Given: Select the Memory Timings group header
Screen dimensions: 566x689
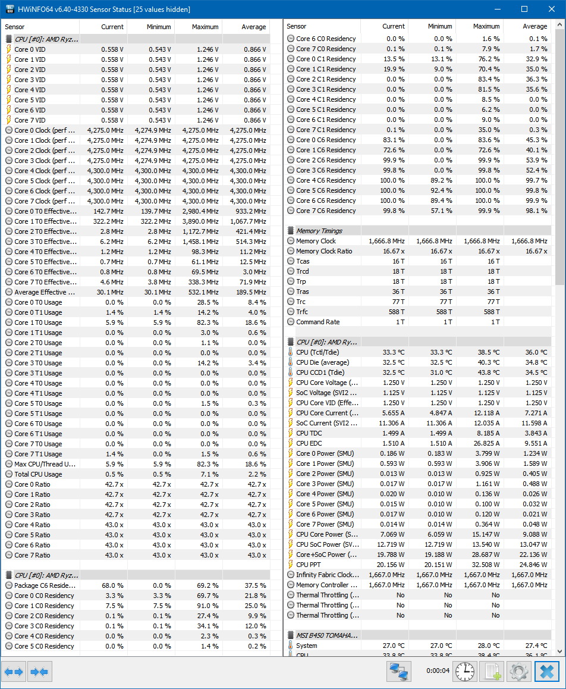Looking at the screenshot, I should click(419, 231).
